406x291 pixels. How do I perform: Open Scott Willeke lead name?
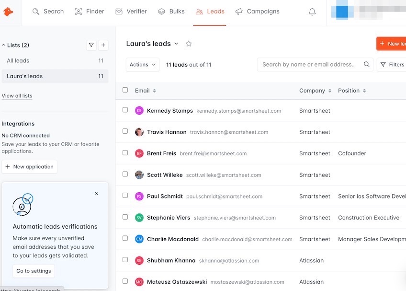click(x=165, y=175)
